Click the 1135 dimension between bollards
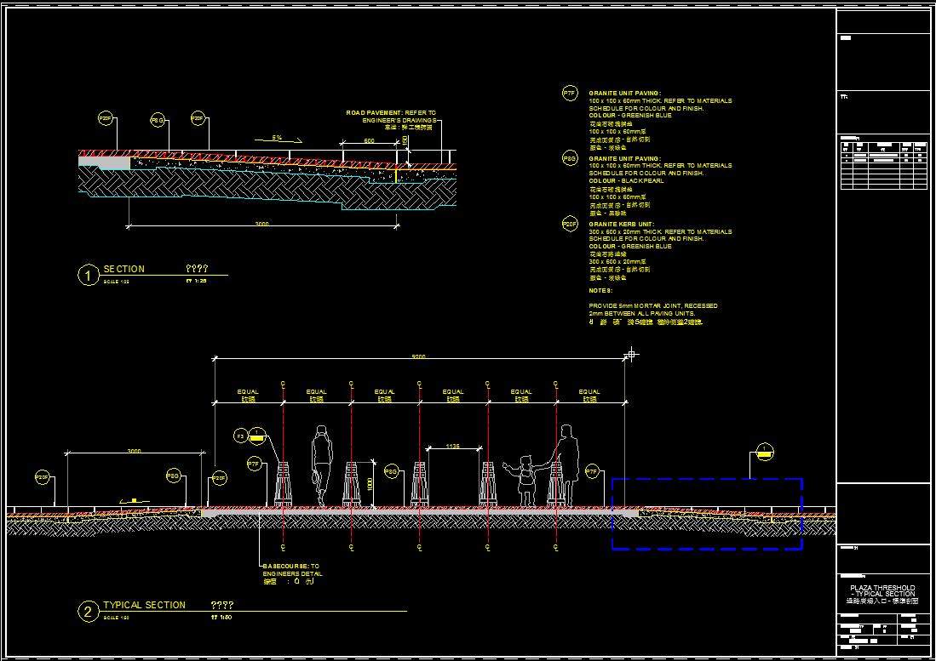 click(452, 446)
